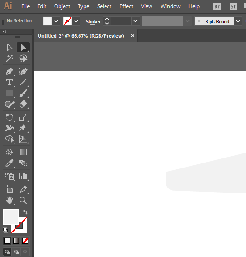Swap fill and stroke colors arrow
This screenshot has width=246, height=257.
25,212
